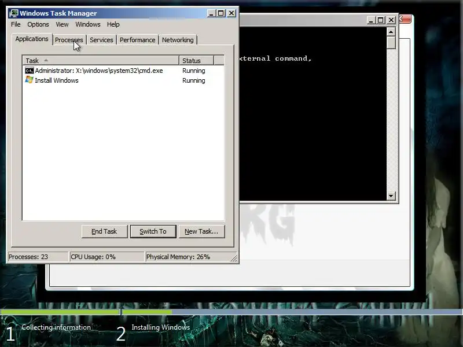Click the Installing Windows progress bar
The width and height of the screenshot is (463, 347).
click(x=292, y=312)
